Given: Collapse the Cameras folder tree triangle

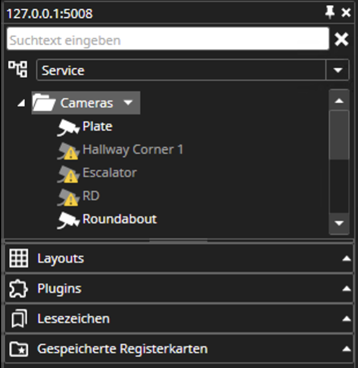Looking at the screenshot, I should [21, 103].
